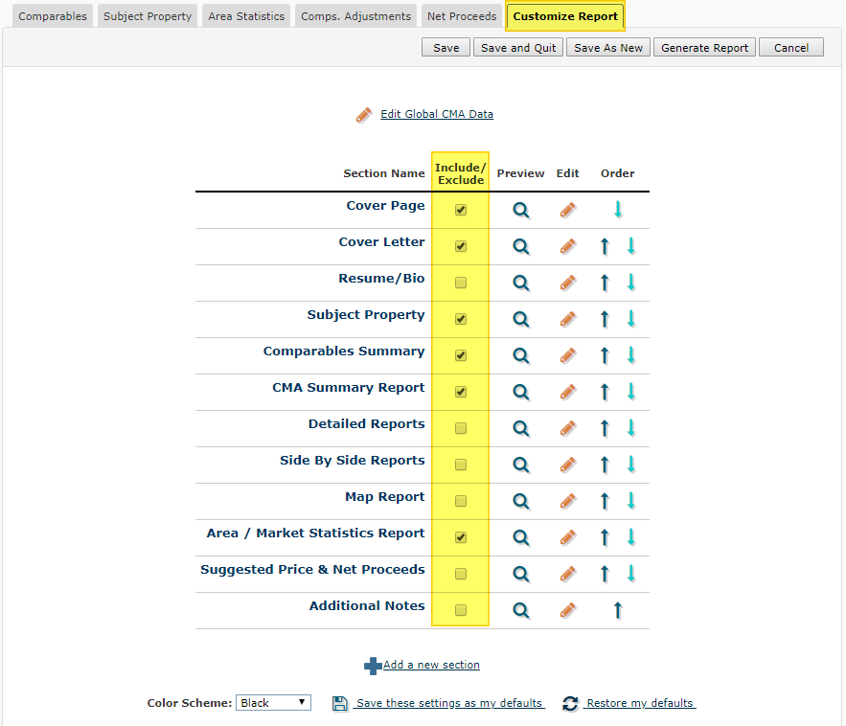Move Additional Notes up in order
Viewport: 846px width, 726px height.
[618, 610]
